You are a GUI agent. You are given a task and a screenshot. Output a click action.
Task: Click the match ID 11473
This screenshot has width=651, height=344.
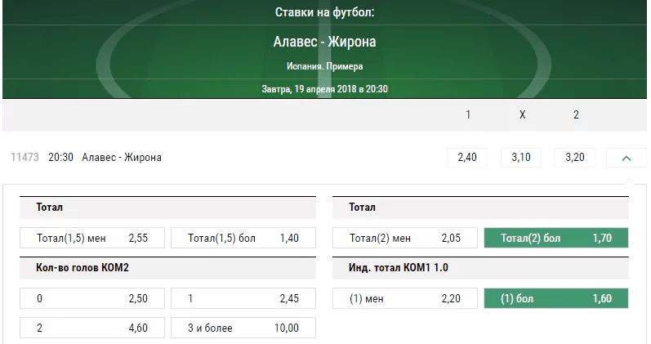click(x=25, y=158)
